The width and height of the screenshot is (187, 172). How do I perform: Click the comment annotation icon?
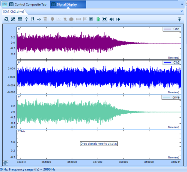click(91, 19)
